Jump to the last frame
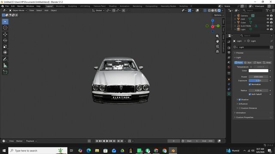Screen dimensions: 275x154 pos(114,141)
